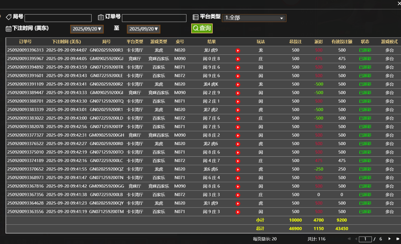Open the 平台类型 dropdown showing 1.全部

(254, 18)
